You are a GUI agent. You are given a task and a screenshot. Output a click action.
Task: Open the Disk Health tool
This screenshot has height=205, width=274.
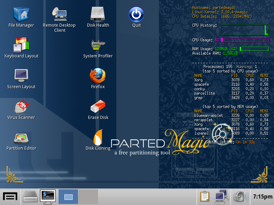[x=98, y=14]
